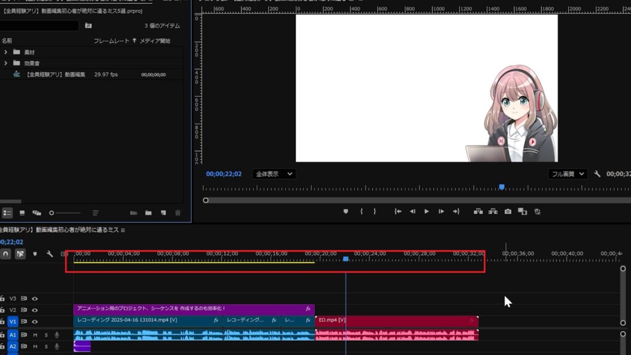Go to Out point button
Image resolution: width=631 pixels, height=355 pixels.
point(456,211)
